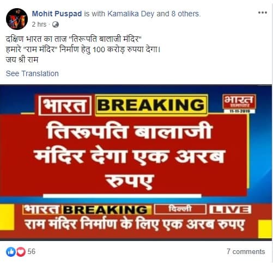The width and height of the screenshot is (273, 266).
Task: Click the public globe privacy icon
Action: click(x=56, y=24)
